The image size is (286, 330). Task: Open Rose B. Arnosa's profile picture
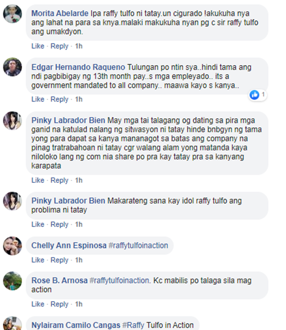(x=13, y=281)
